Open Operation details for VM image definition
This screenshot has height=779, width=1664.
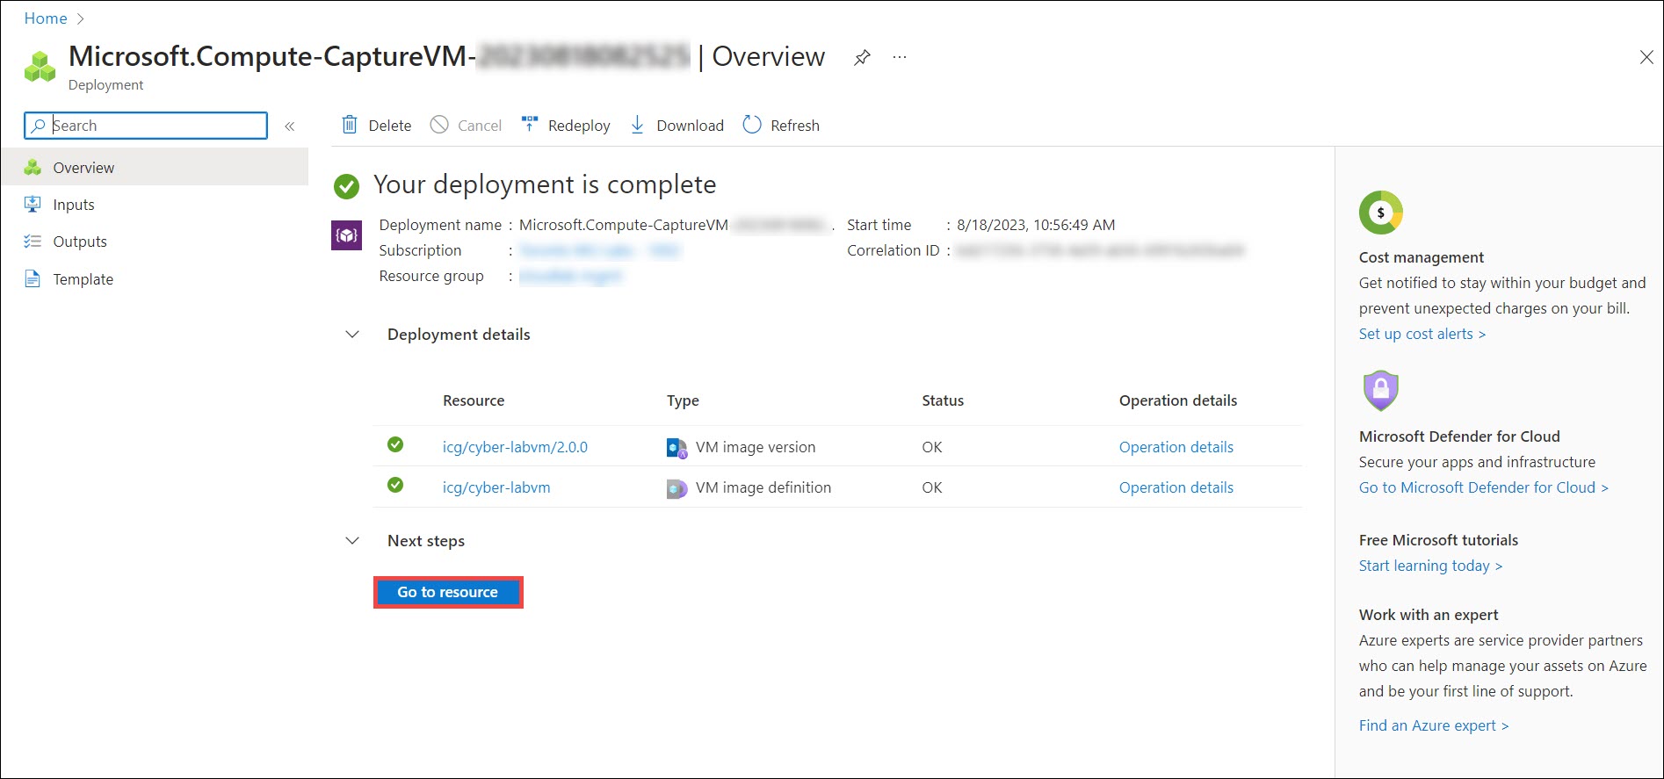[1176, 487]
